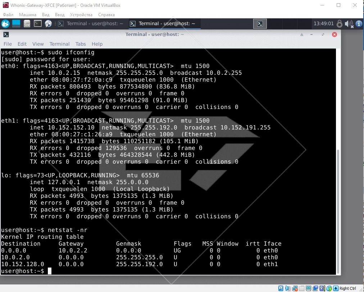Image resolution: width=364 pixels, height=292 pixels.
Task: Click the VirtualBox display status icon
Action: coord(308,288)
